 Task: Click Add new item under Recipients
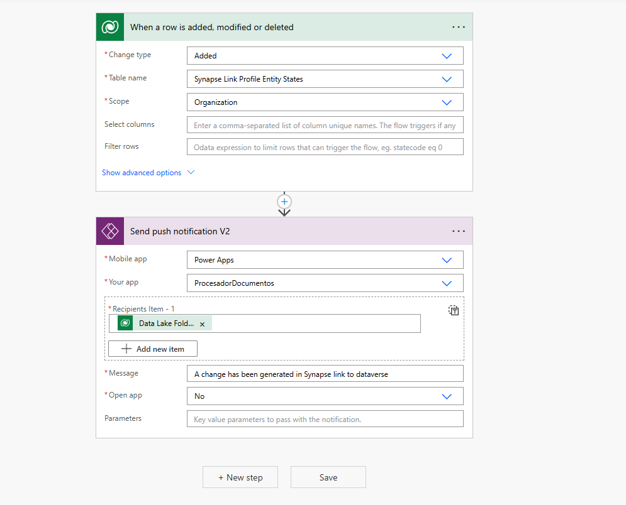point(152,348)
